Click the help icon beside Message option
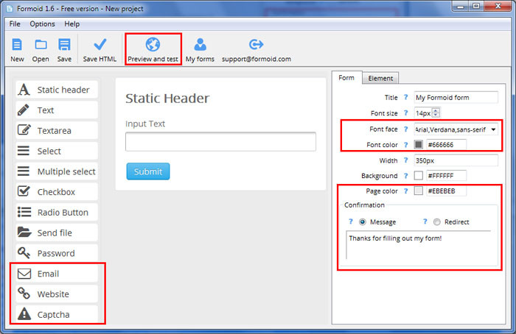516x334 pixels. [x=351, y=221]
